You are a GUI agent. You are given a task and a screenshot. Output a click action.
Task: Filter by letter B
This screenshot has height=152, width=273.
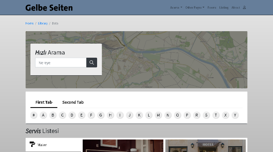pos(53,115)
